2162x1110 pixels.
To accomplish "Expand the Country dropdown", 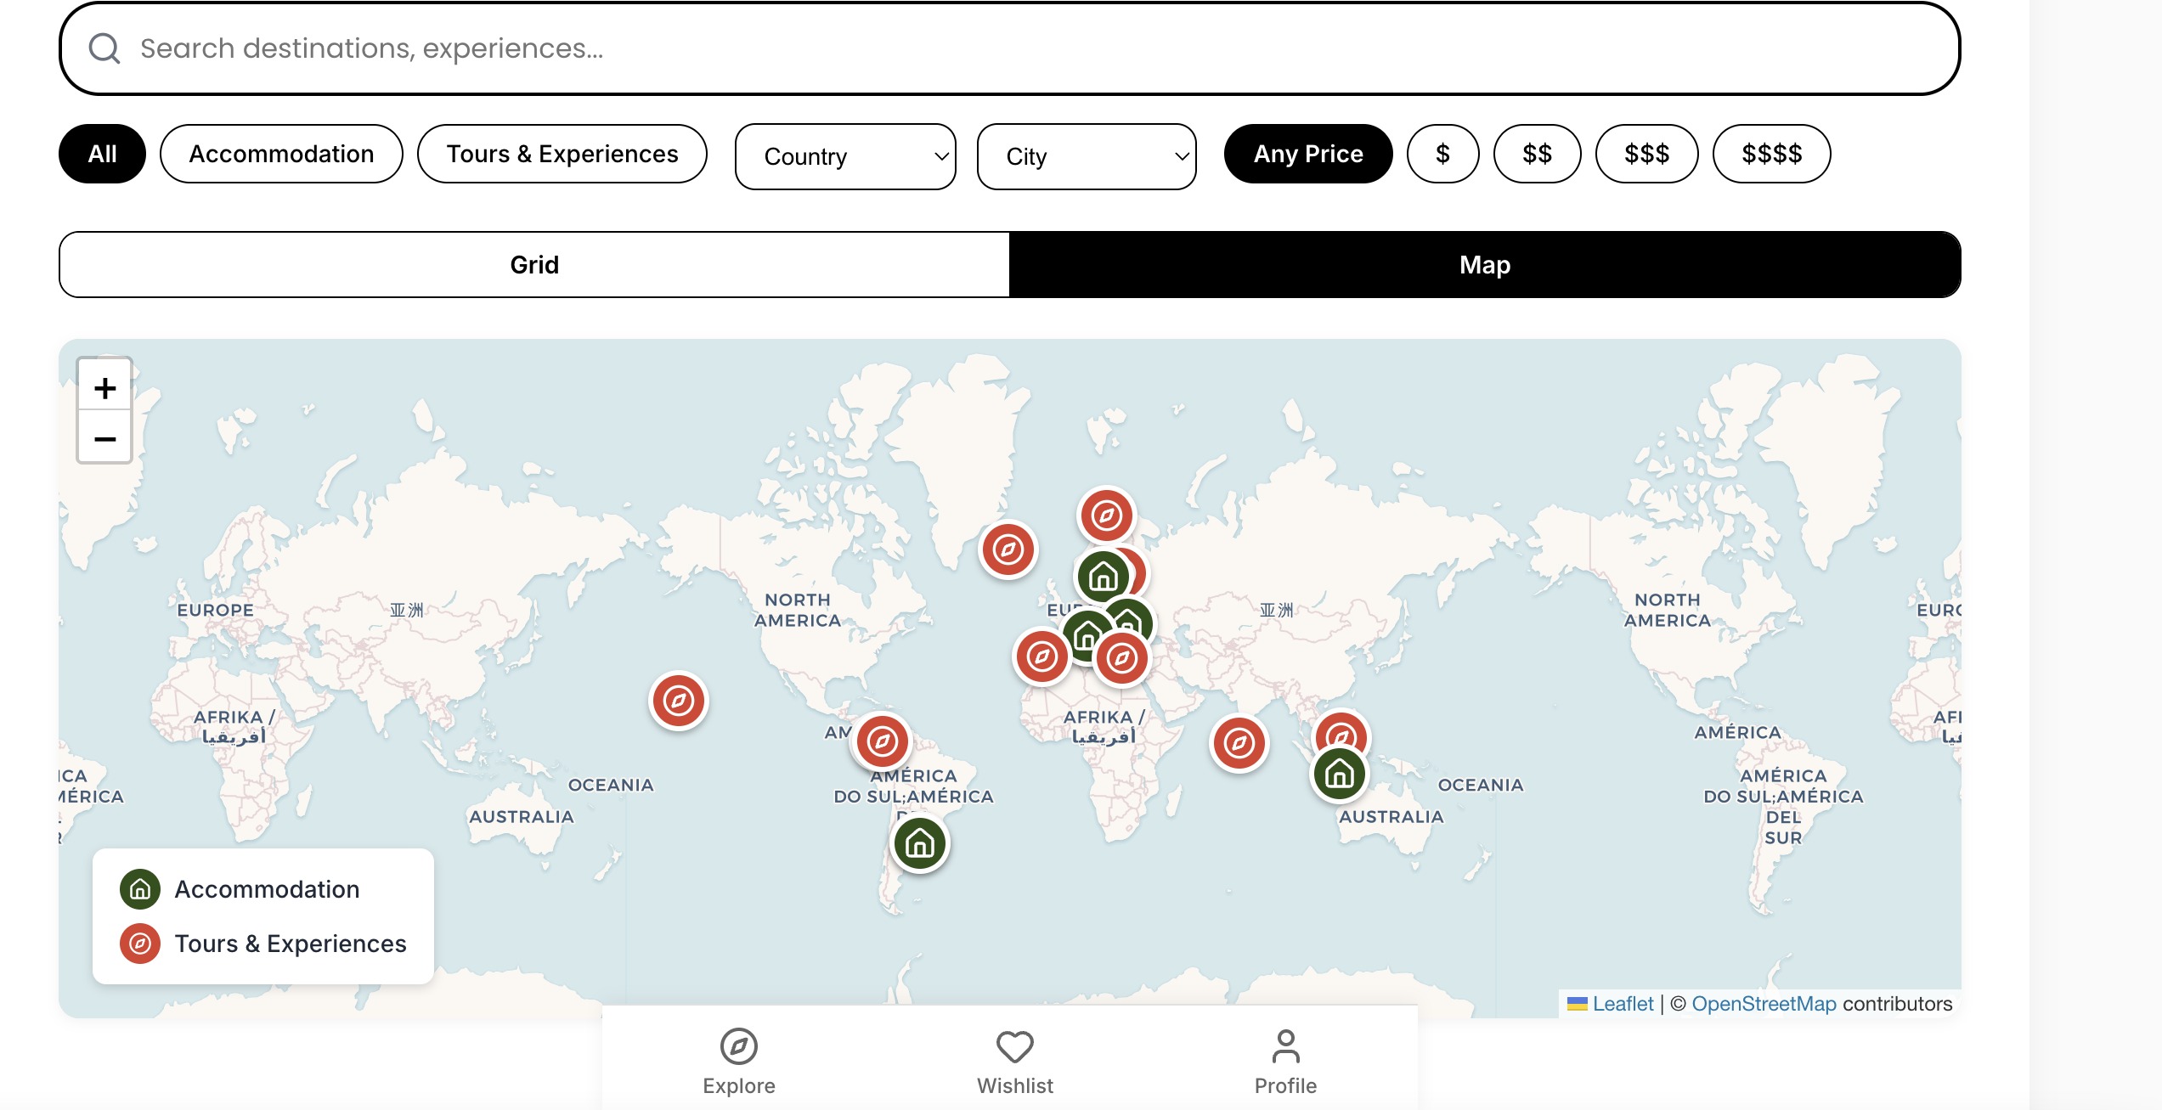I will pyautogui.click(x=845, y=156).
